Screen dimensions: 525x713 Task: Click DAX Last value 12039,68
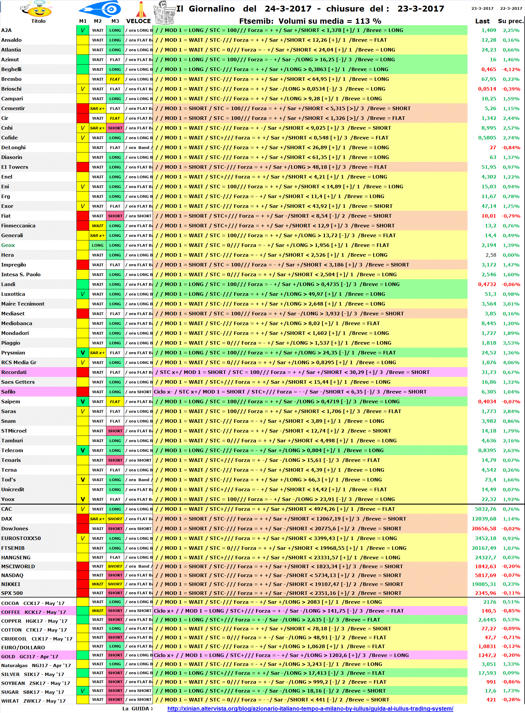point(484,519)
